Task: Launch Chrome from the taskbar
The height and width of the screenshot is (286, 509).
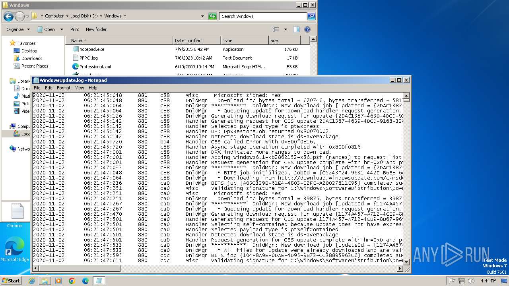Action: [x=72, y=281]
